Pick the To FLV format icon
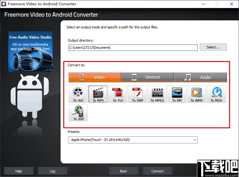The height and width of the screenshot is (177, 239). [x=118, y=94]
